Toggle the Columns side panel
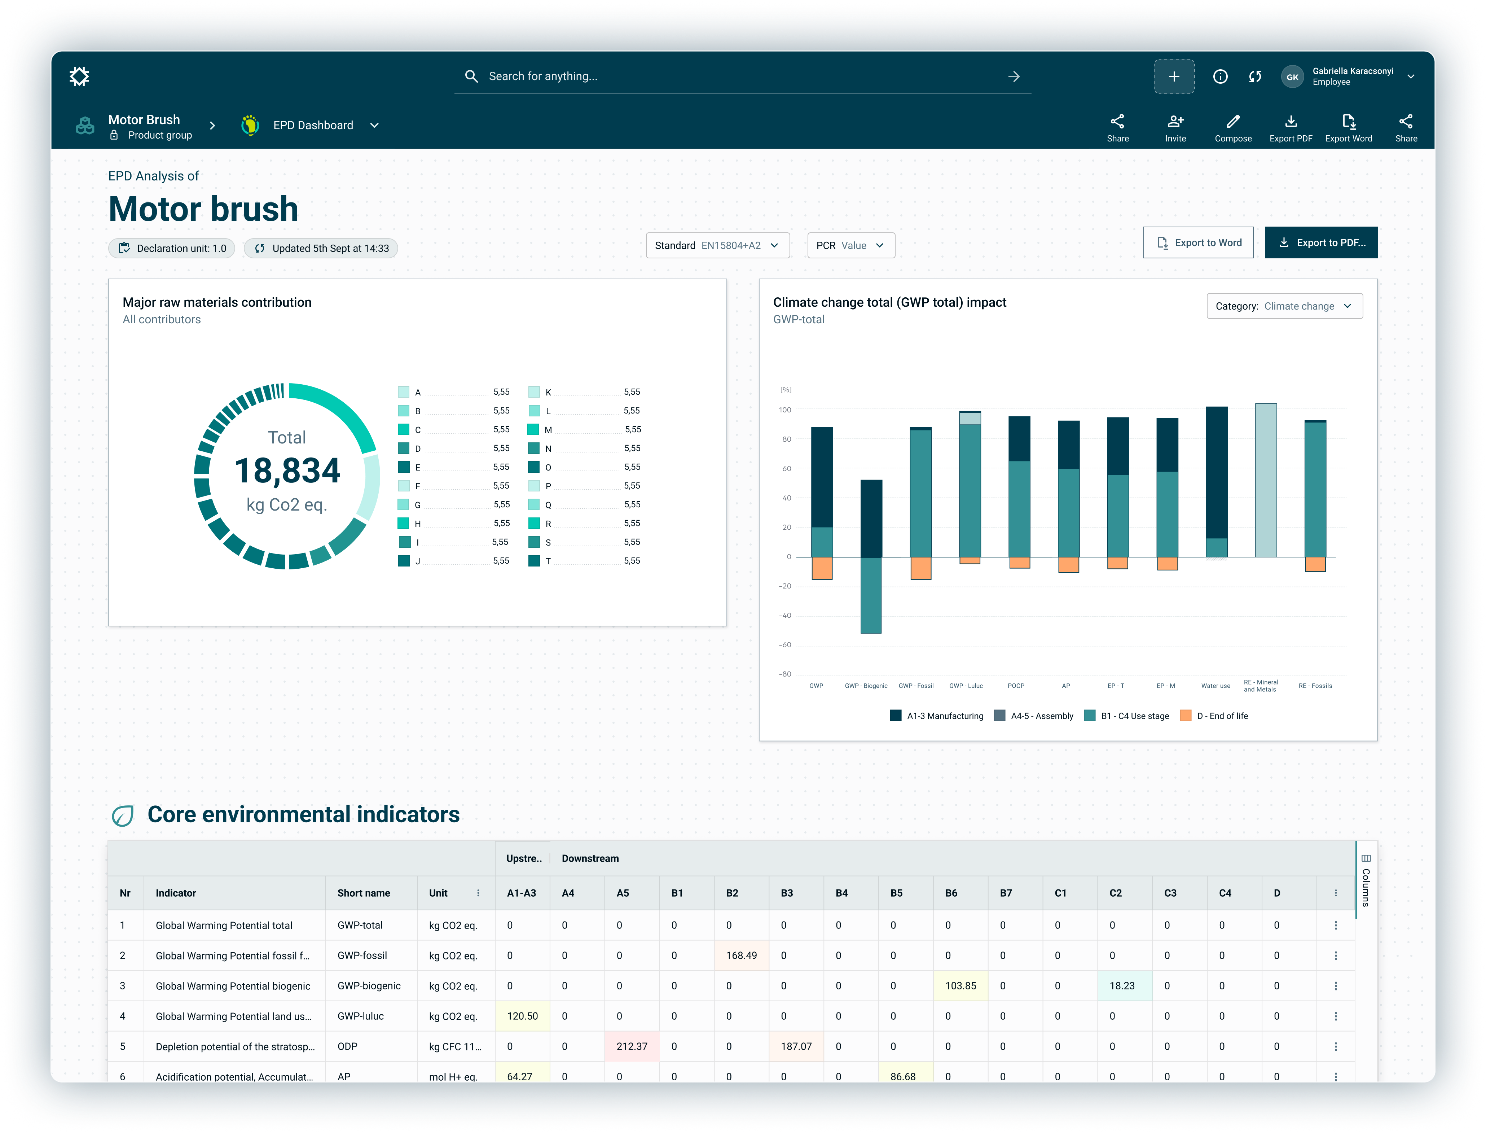Image resolution: width=1486 pixels, height=1133 pixels. 1366,879
